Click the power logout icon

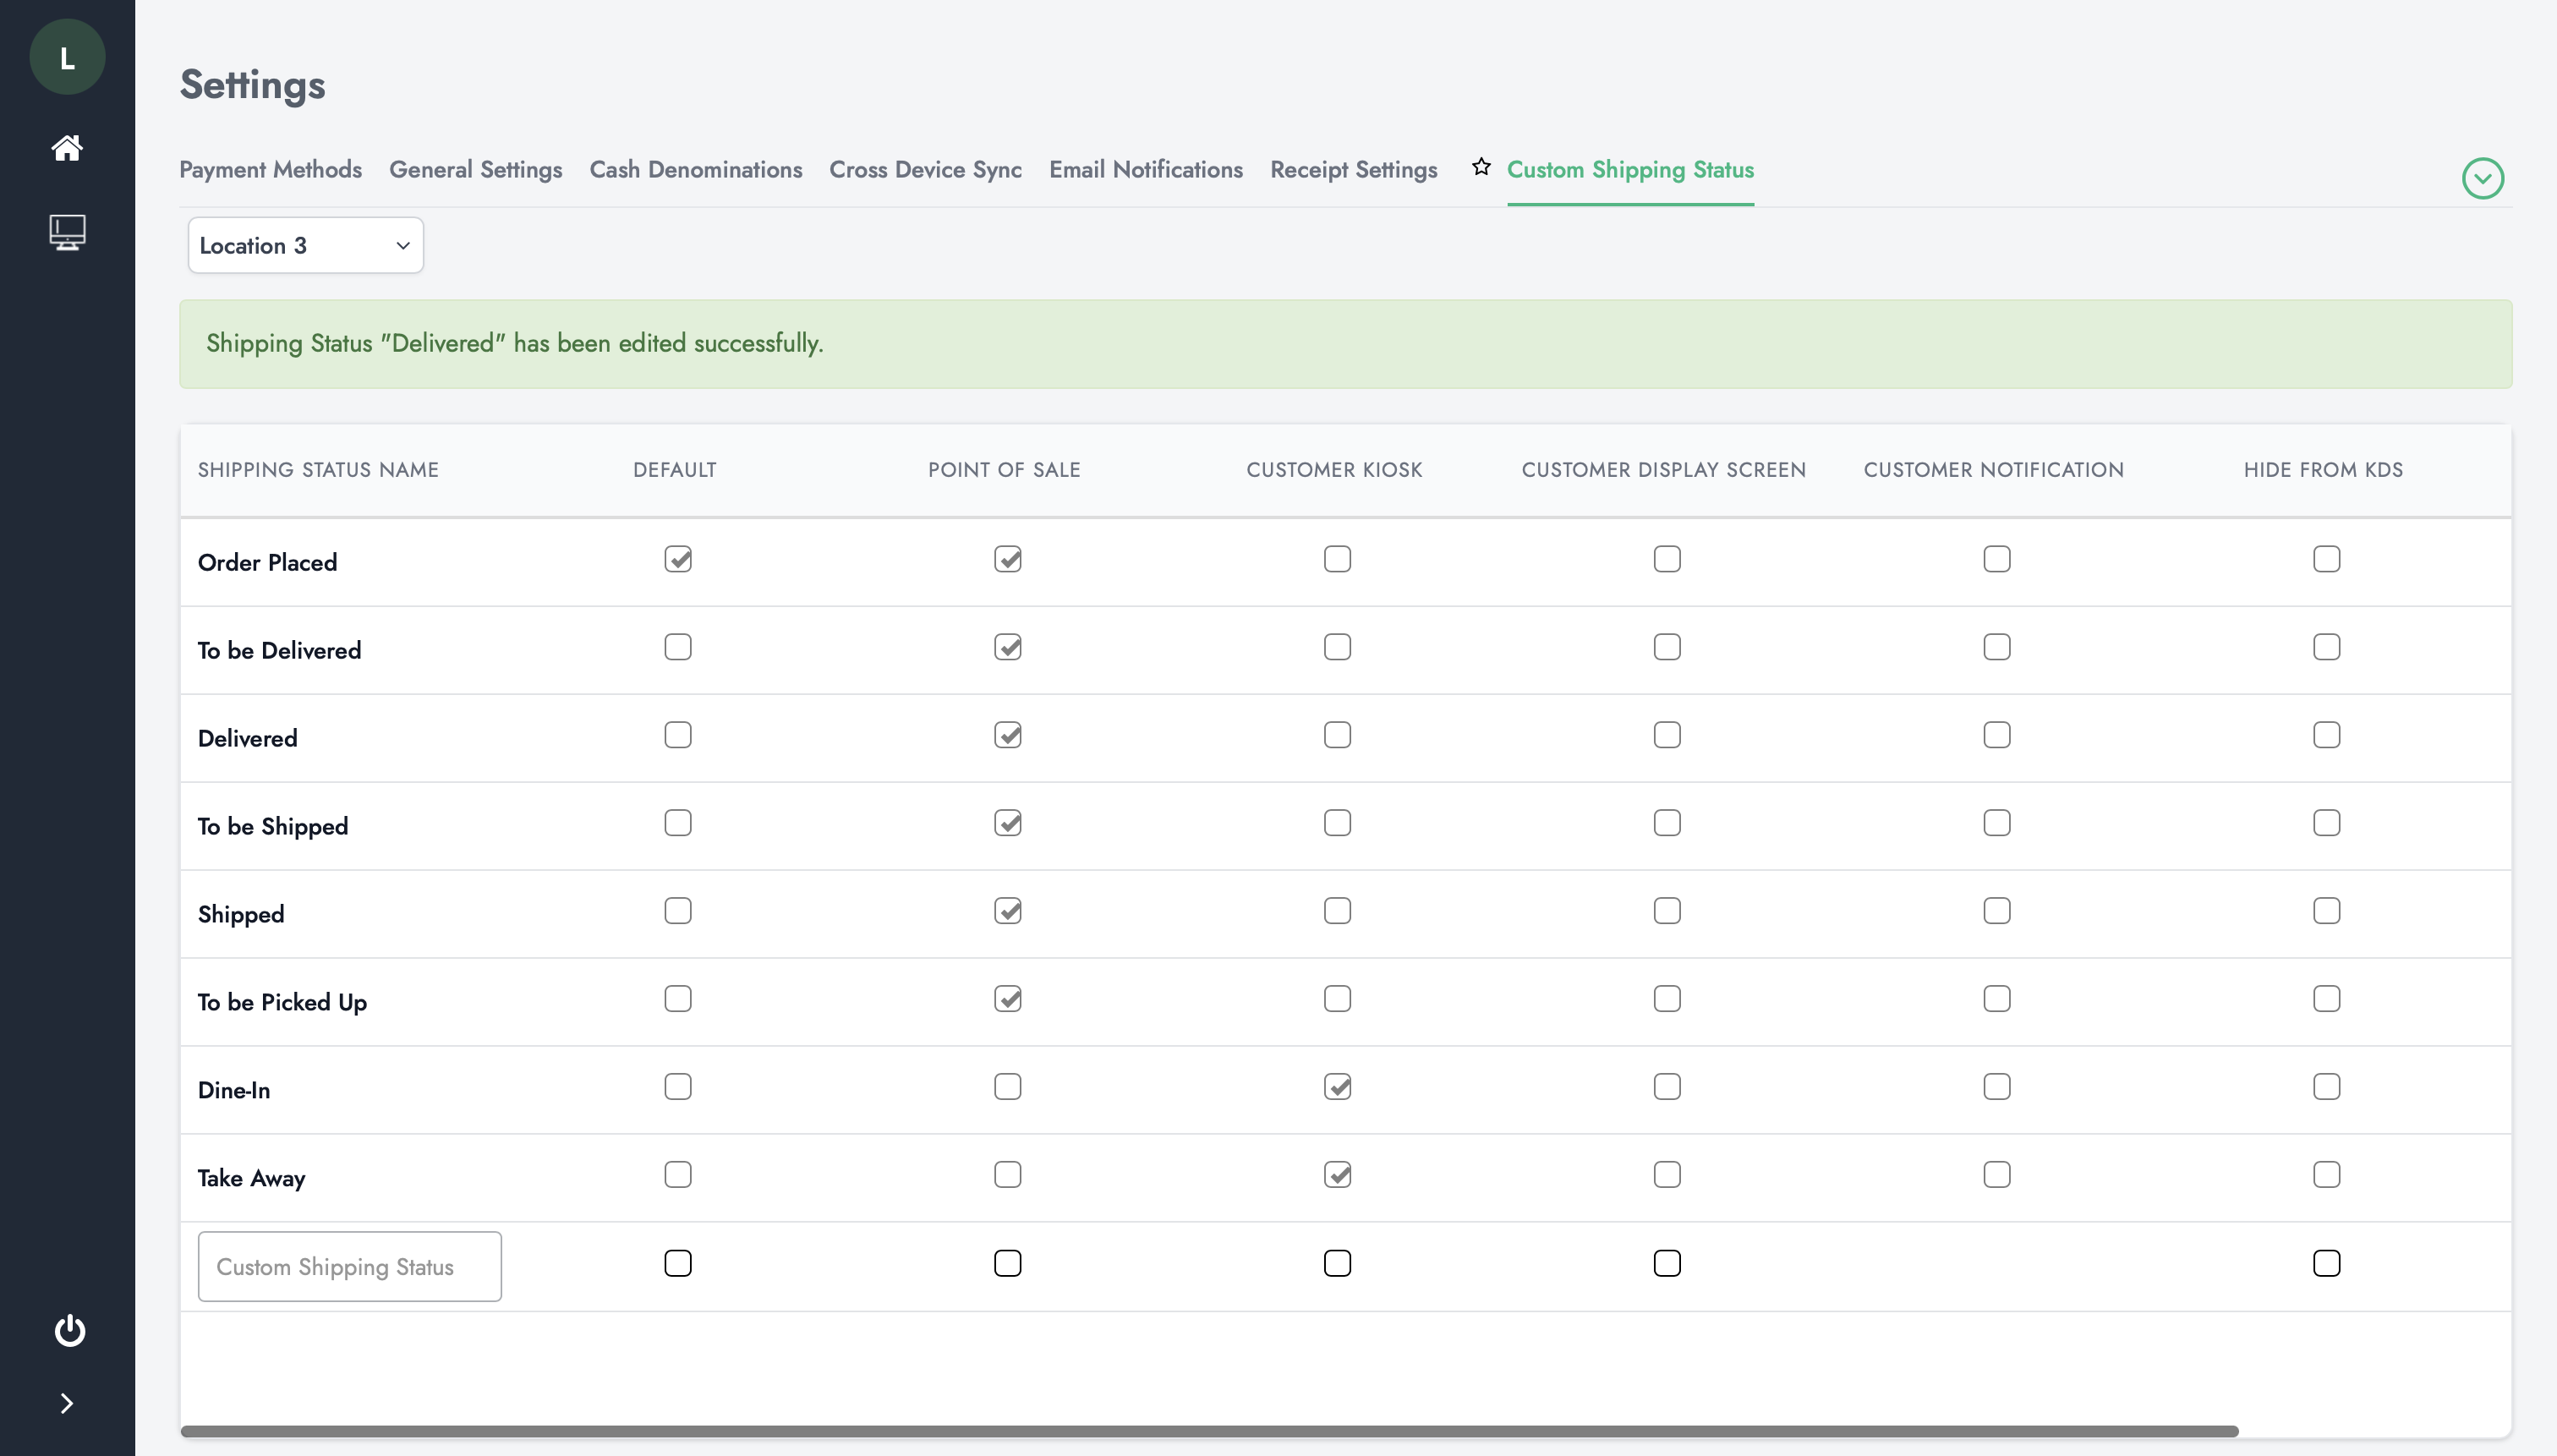pyautogui.click(x=69, y=1330)
